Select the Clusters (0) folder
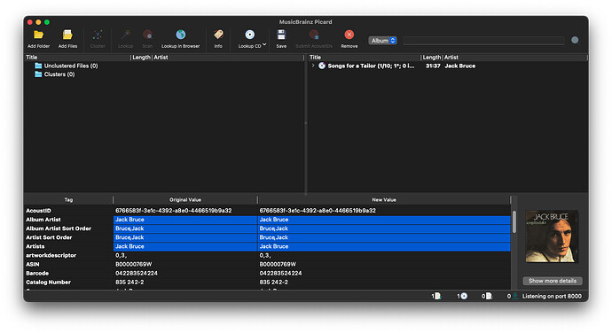This screenshot has height=333, width=612. (55, 74)
